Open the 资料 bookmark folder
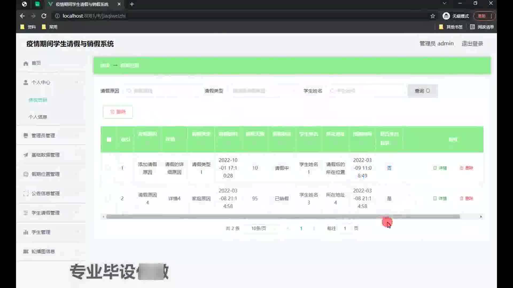Screen dimensions: 513x288 point(28,27)
